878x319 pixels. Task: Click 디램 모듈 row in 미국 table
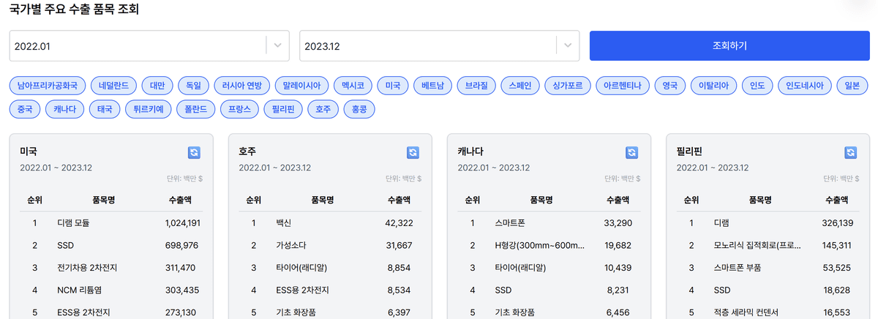[x=111, y=222]
